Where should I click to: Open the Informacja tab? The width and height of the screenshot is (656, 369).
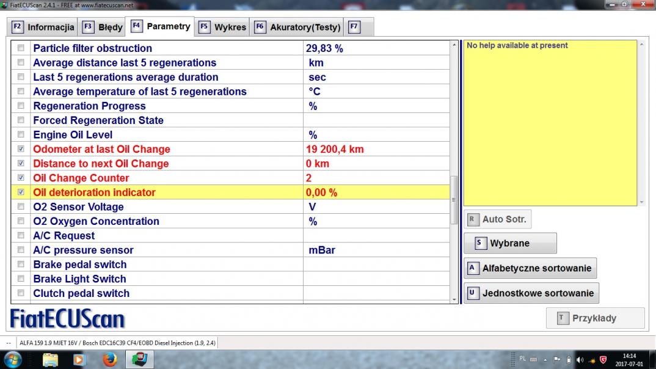coord(43,27)
